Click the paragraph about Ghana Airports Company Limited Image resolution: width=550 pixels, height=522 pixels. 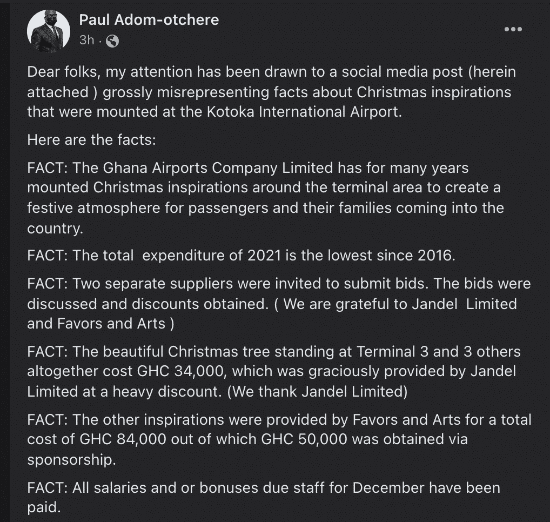click(265, 198)
